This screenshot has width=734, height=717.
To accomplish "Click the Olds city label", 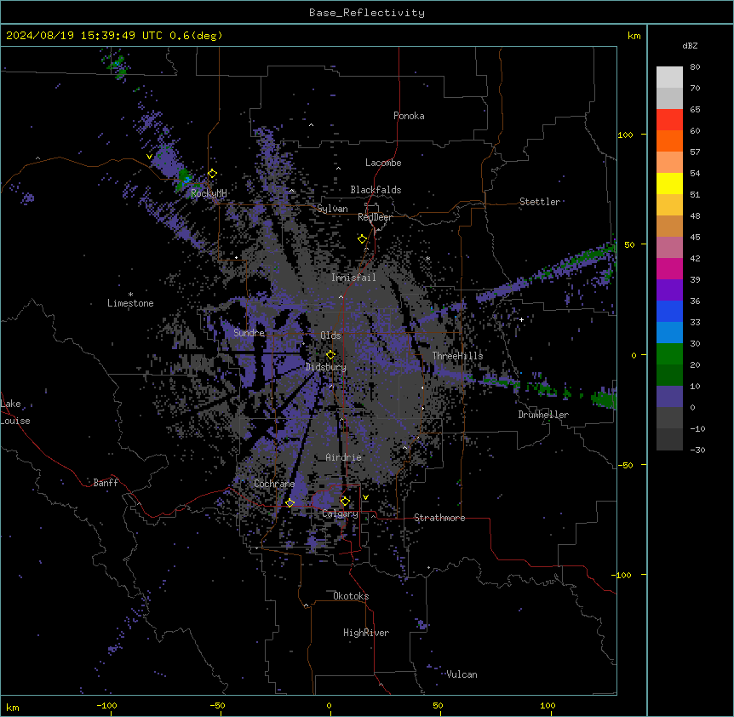I will point(330,336).
